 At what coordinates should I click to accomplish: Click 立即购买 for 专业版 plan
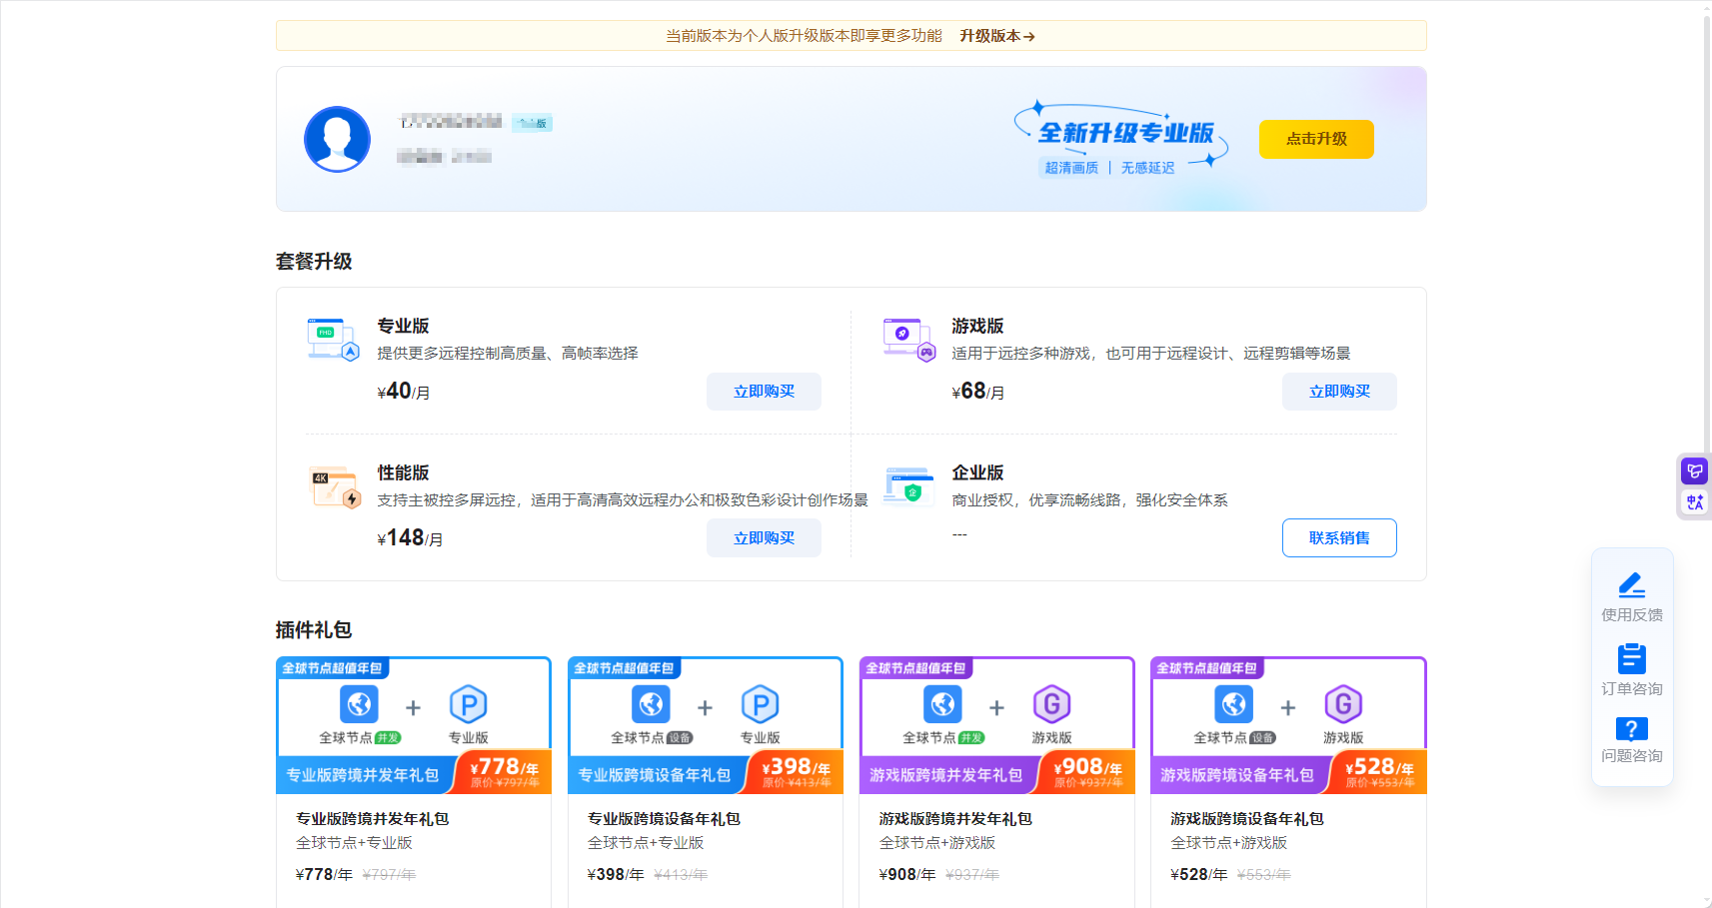(x=764, y=391)
